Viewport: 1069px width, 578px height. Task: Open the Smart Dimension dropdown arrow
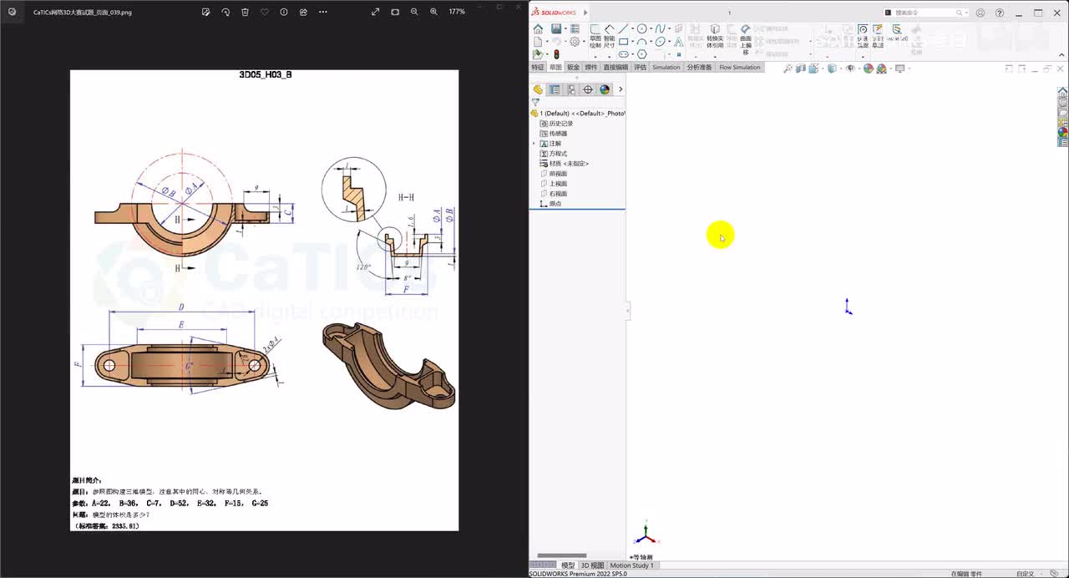click(x=610, y=57)
